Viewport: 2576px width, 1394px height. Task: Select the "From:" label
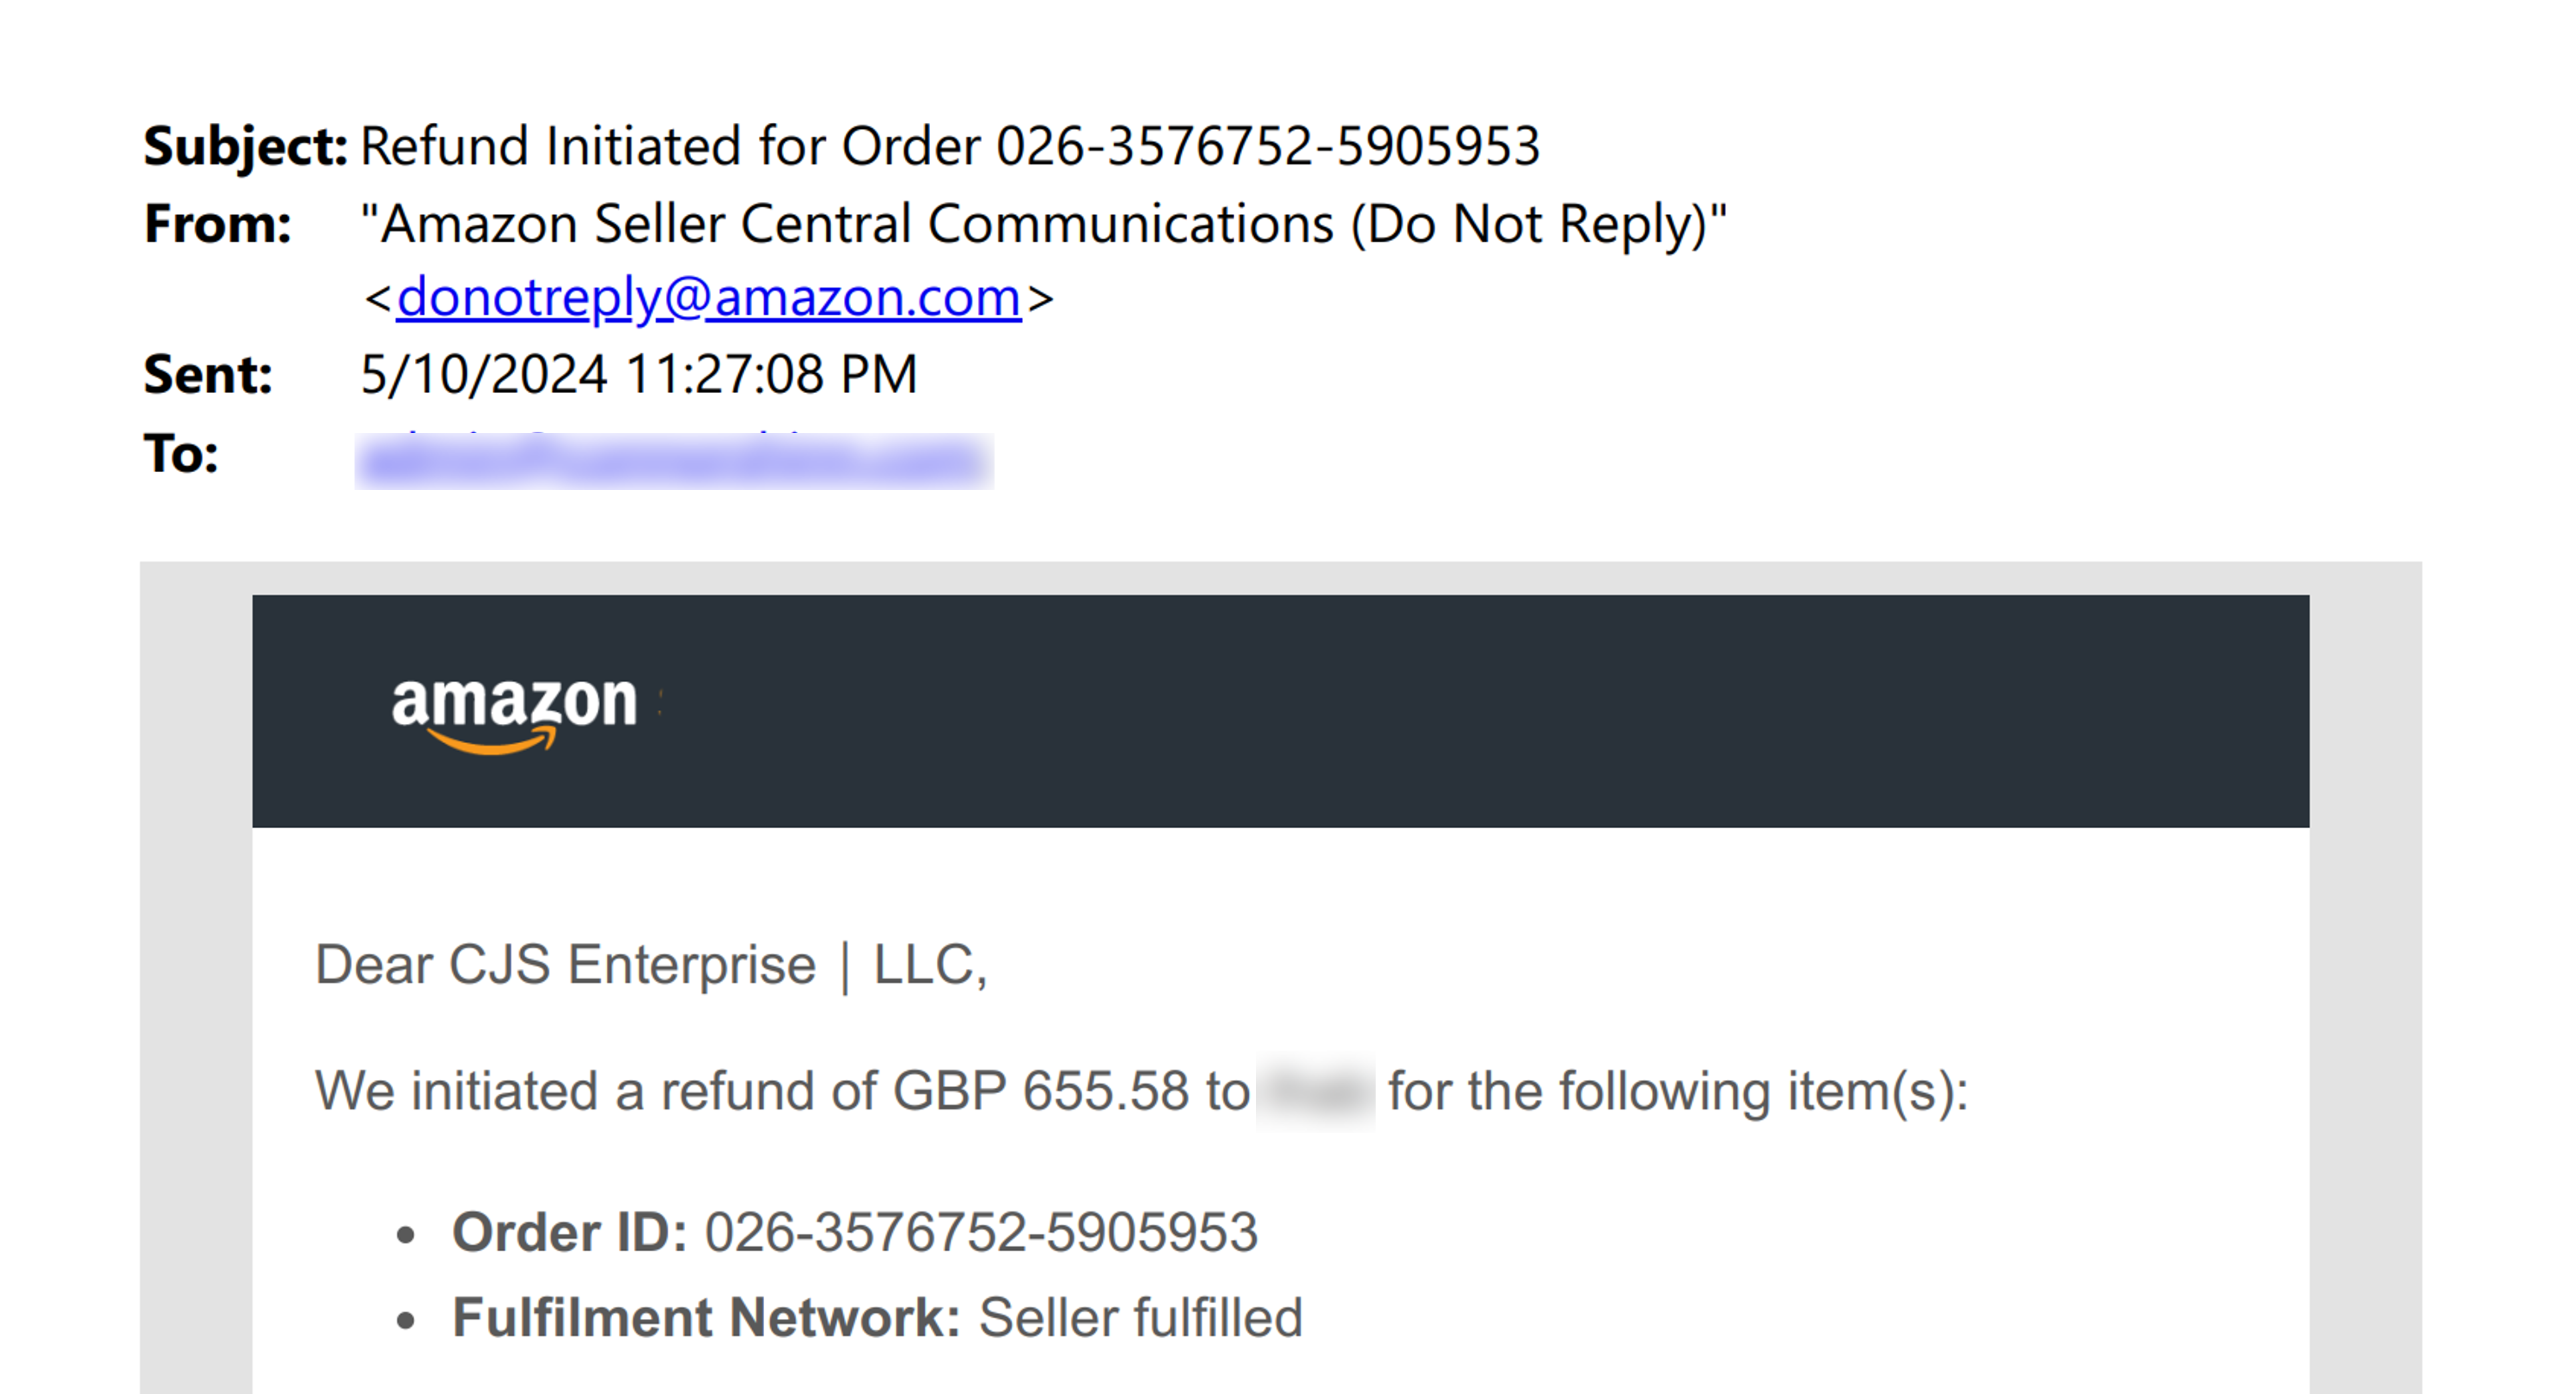click(x=218, y=224)
